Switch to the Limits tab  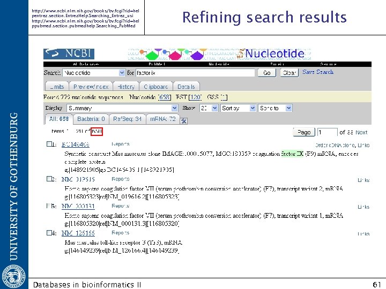click(x=57, y=87)
